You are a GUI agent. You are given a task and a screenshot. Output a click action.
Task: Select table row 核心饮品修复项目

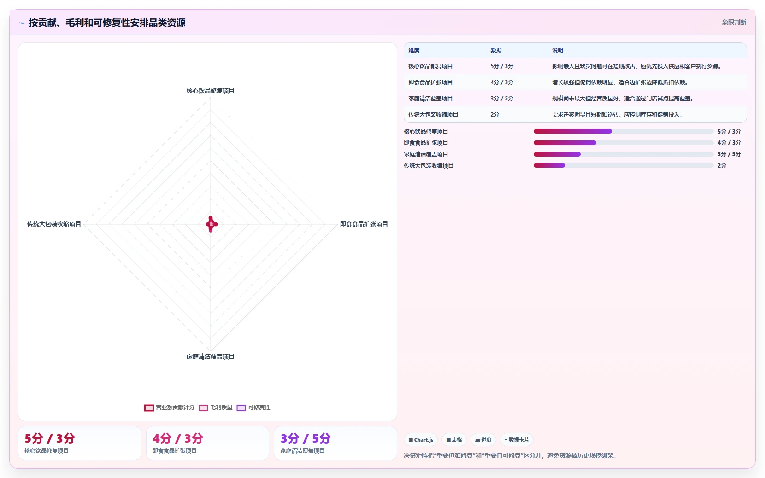(x=575, y=66)
